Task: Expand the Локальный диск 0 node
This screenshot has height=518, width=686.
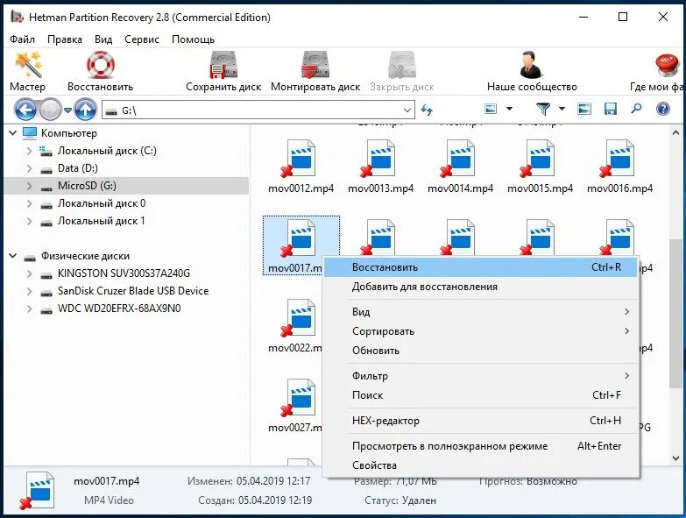Action: 29,203
